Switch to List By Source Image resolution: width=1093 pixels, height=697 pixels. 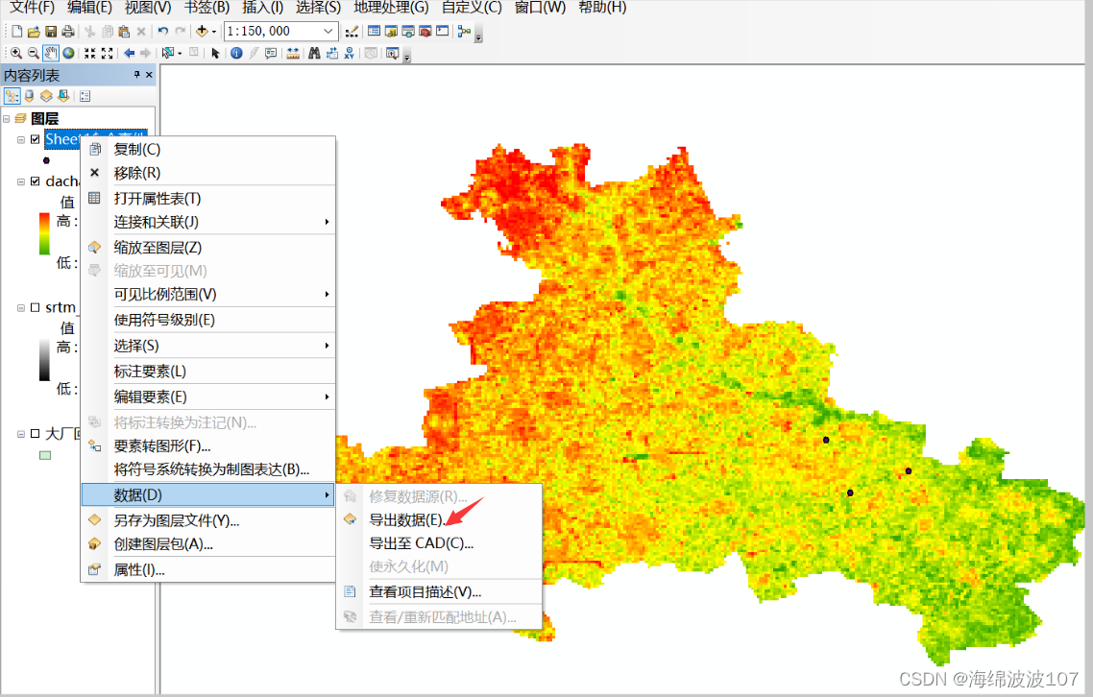29,96
